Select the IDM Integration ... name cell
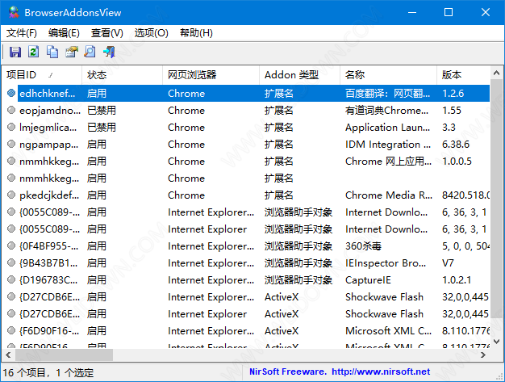This screenshot has width=505, height=382. pos(388,144)
